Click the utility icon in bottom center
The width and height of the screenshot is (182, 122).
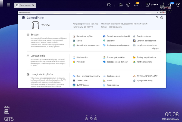click(x=91, y=119)
